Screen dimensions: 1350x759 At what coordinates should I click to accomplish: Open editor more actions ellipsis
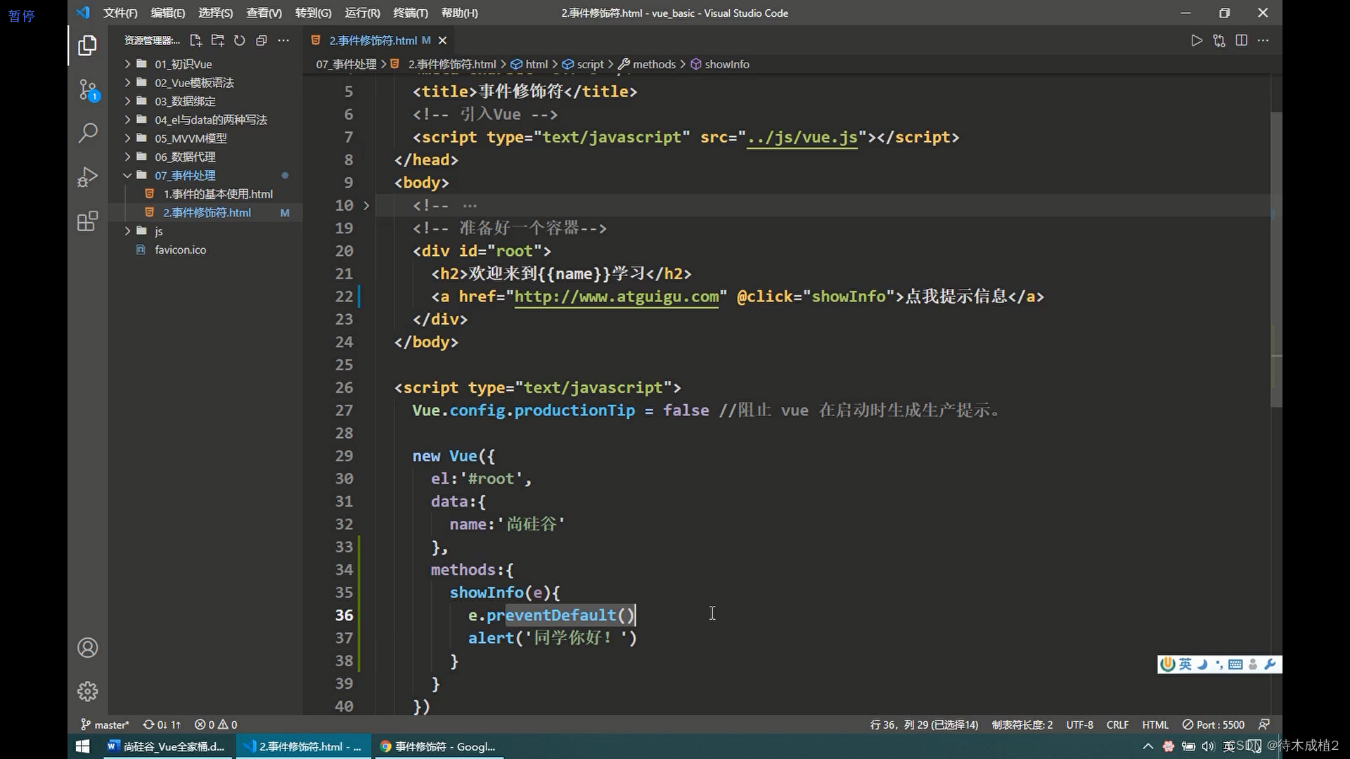click(x=1264, y=41)
